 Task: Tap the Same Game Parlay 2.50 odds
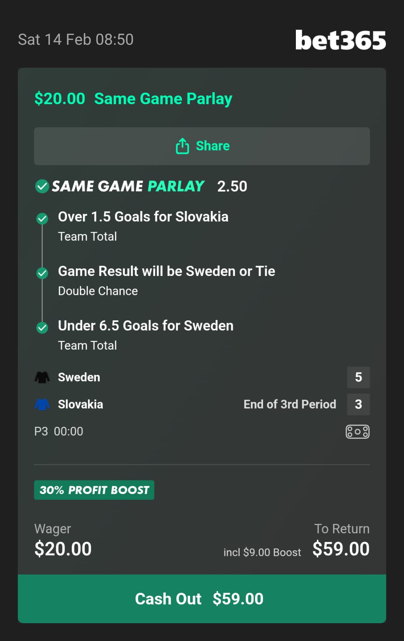click(232, 186)
